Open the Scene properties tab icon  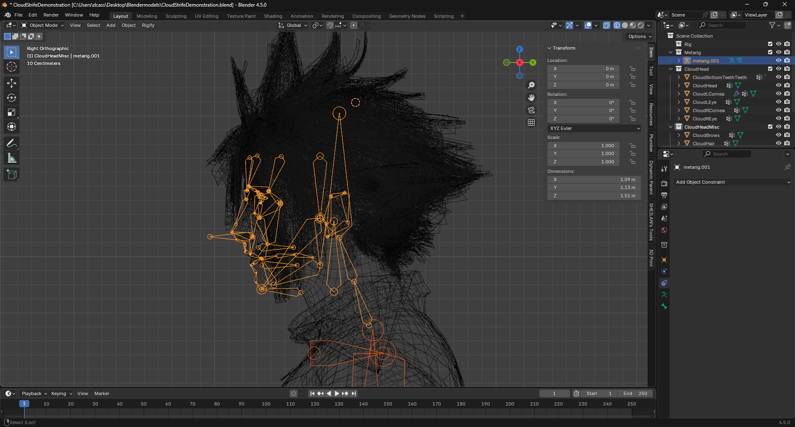(x=664, y=218)
